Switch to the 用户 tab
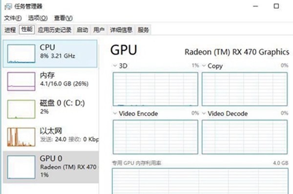This screenshot has height=194, width=293. (x=99, y=30)
